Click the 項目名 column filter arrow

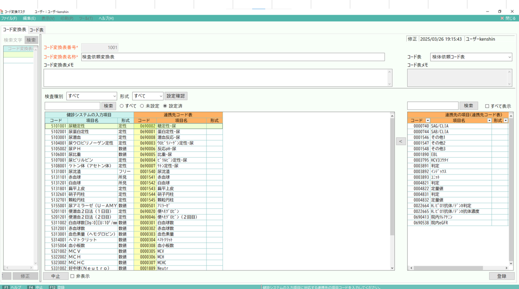[489, 120]
